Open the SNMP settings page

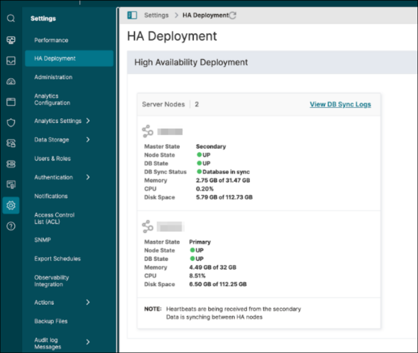click(x=42, y=240)
